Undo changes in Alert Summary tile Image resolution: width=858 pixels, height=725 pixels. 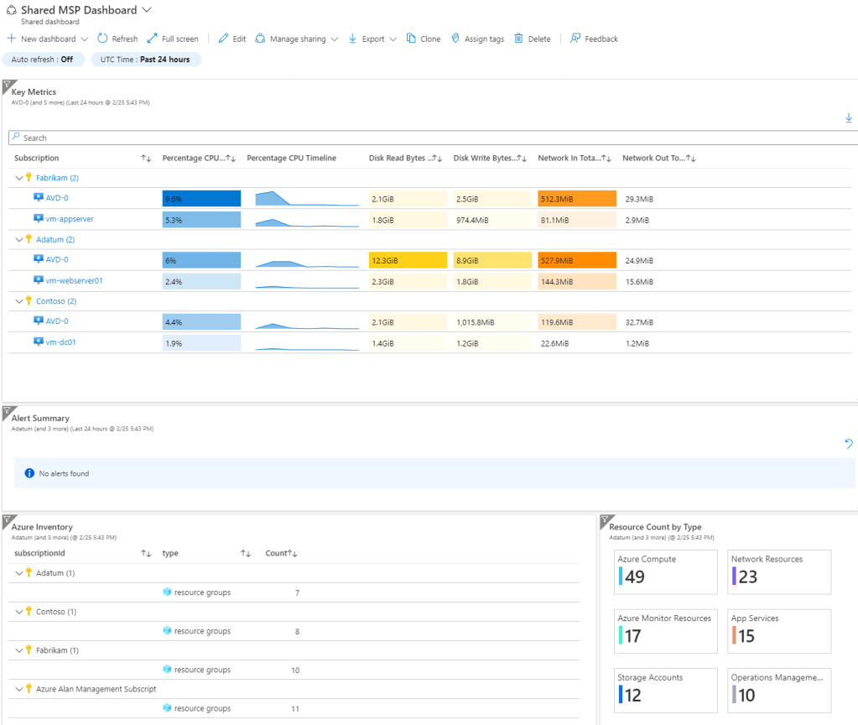click(849, 443)
